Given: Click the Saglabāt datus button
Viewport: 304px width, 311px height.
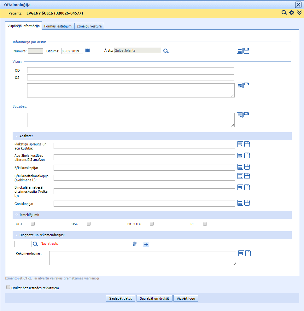Looking at the screenshot, I should 120,298.
